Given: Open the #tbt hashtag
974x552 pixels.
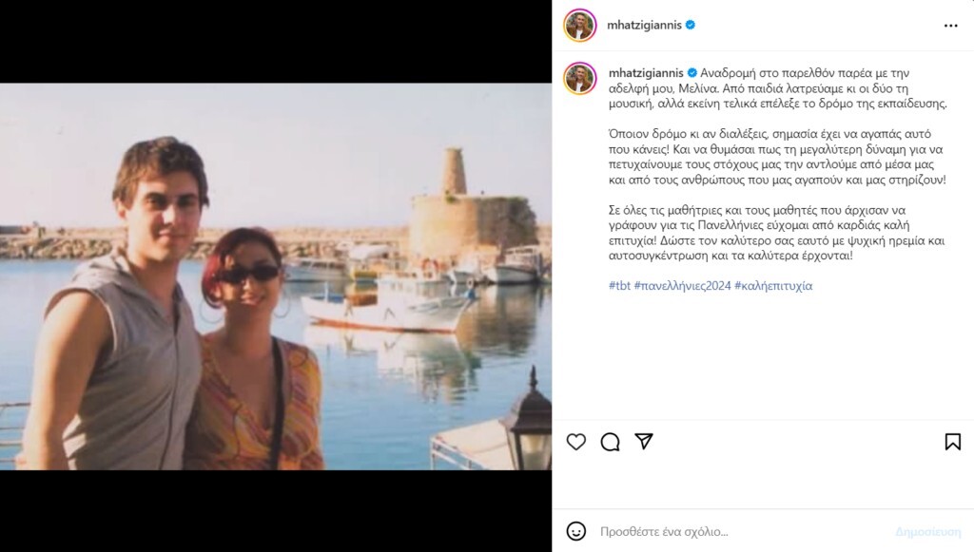Looking at the screenshot, I should click(x=618, y=286).
